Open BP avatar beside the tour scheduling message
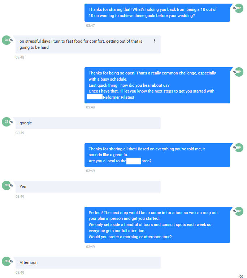 click(x=239, y=211)
